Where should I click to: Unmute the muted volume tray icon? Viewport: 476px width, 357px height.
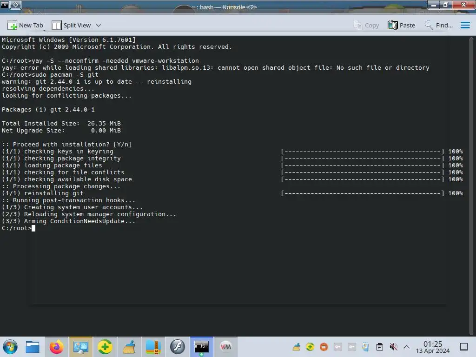click(393, 347)
